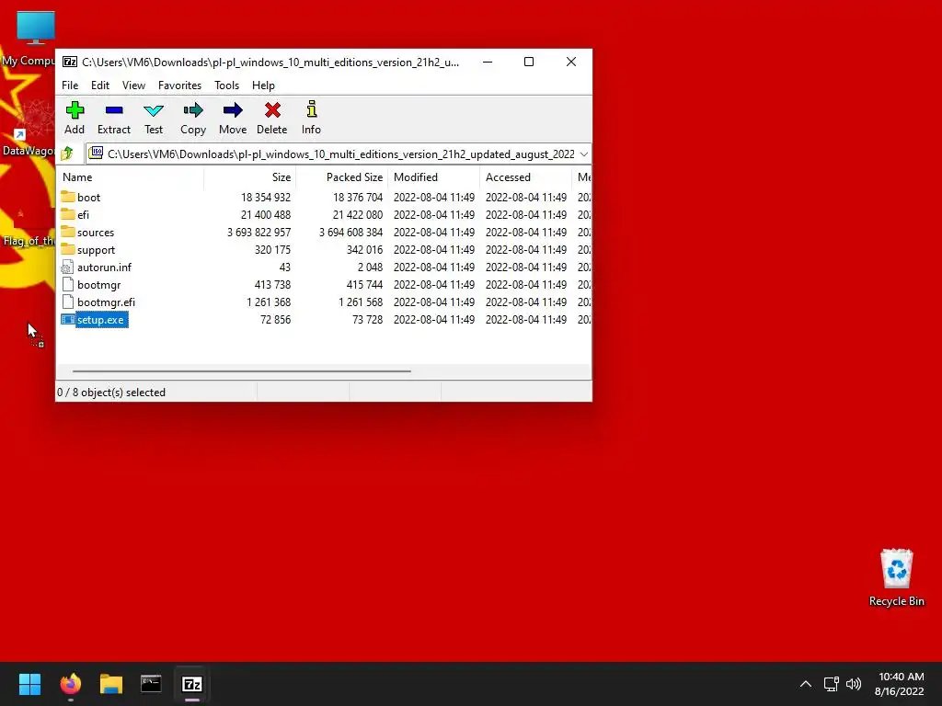Screen dimensions: 942x706
Task: Click the volume speaker tray icon
Action: (x=853, y=684)
